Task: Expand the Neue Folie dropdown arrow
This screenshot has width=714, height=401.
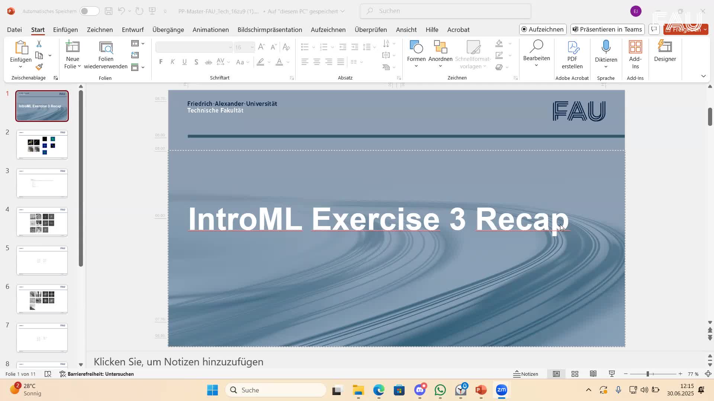Action: pyautogui.click(x=79, y=66)
